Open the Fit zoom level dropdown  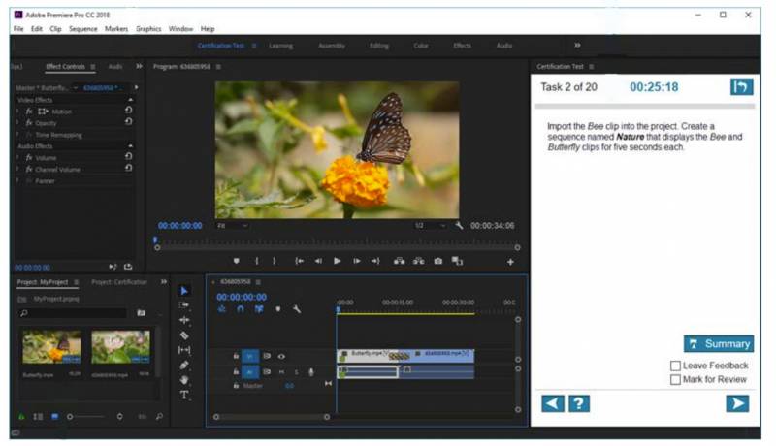(233, 226)
